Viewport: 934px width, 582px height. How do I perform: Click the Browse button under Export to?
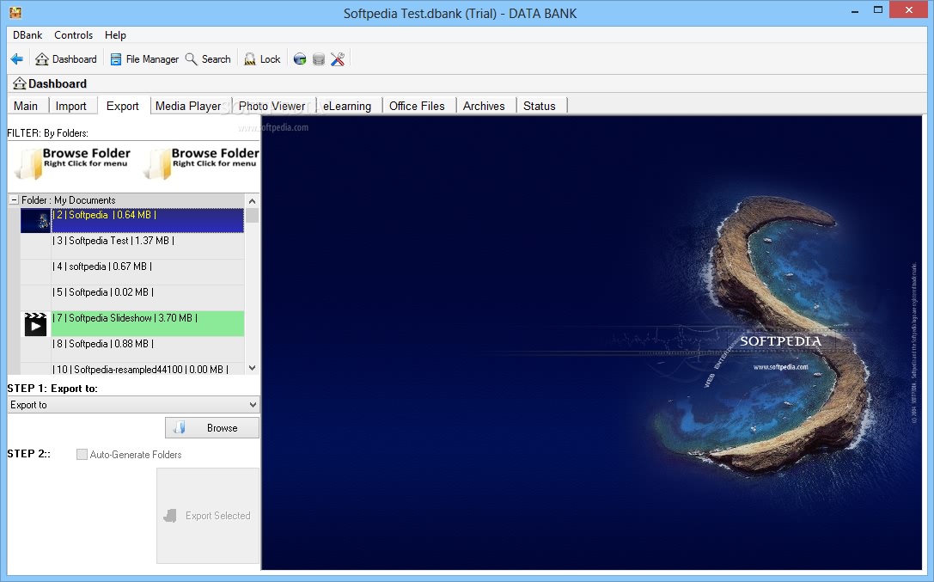click(212, 428)
